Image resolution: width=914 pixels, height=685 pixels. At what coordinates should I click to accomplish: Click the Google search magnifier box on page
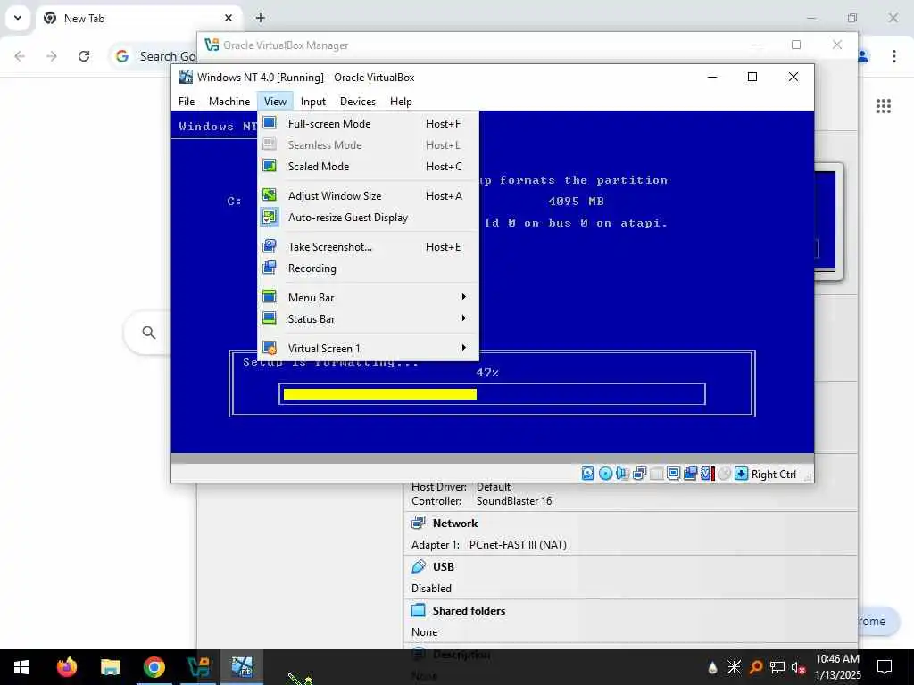coord(149,333)
